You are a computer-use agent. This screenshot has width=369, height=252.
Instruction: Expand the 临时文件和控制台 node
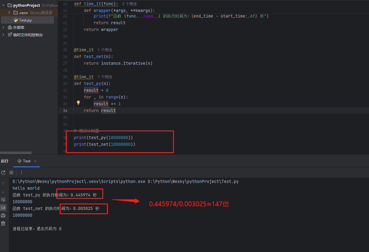[x=3, y=35]
